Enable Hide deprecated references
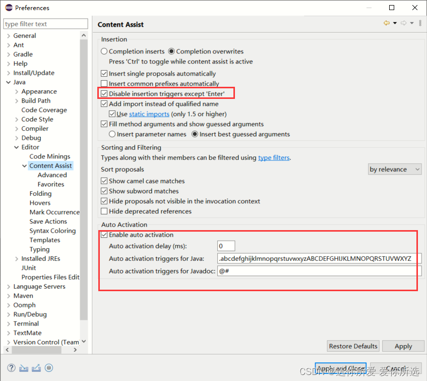 click(x=104, y=211)
